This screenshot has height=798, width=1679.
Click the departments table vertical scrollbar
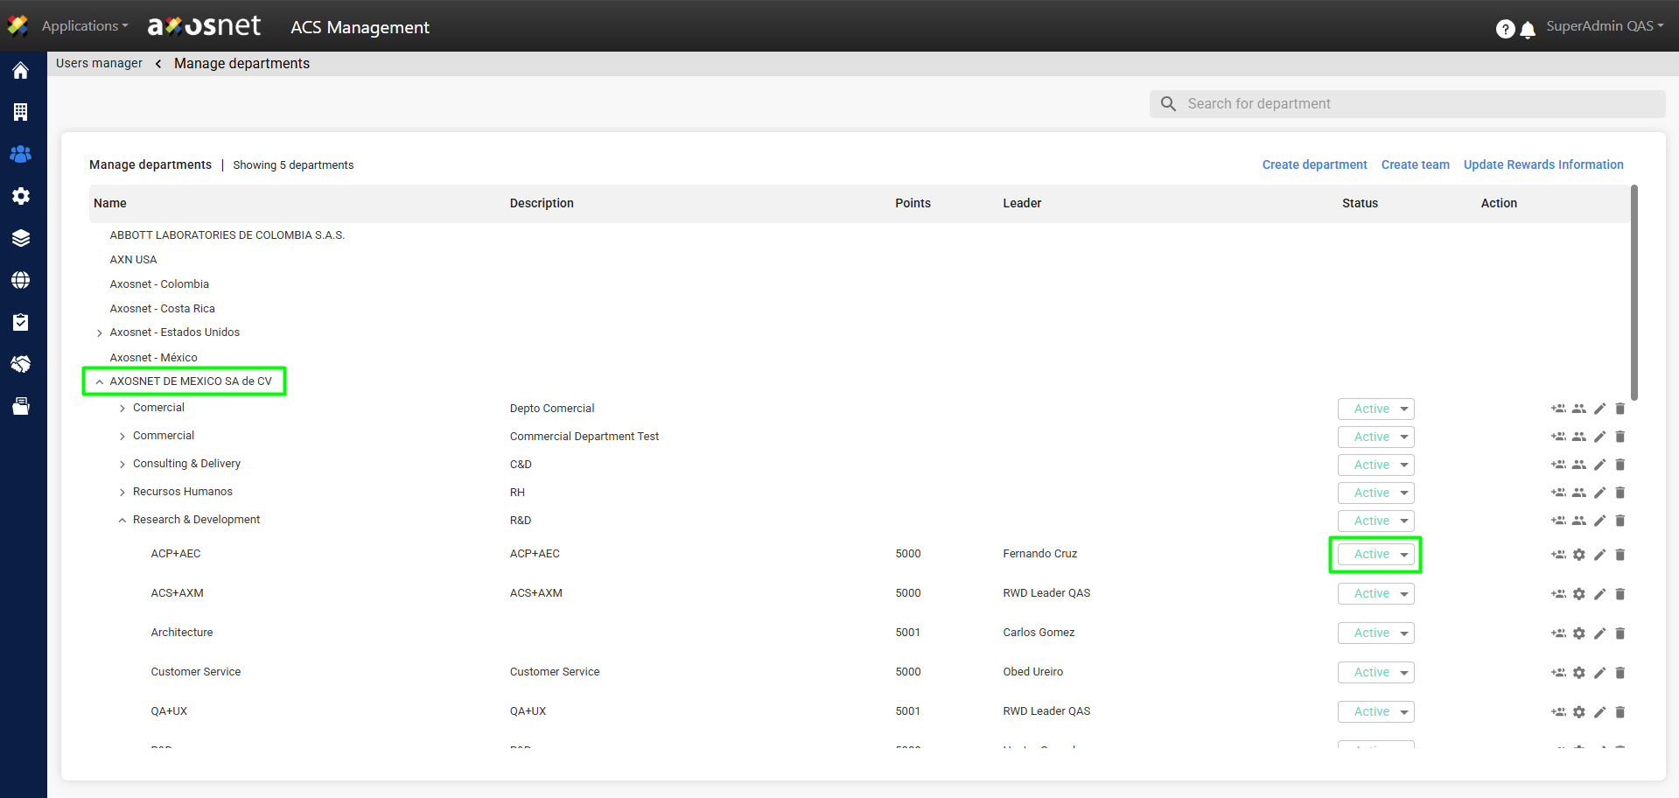pyautogui.click(x=1634, y=293)
